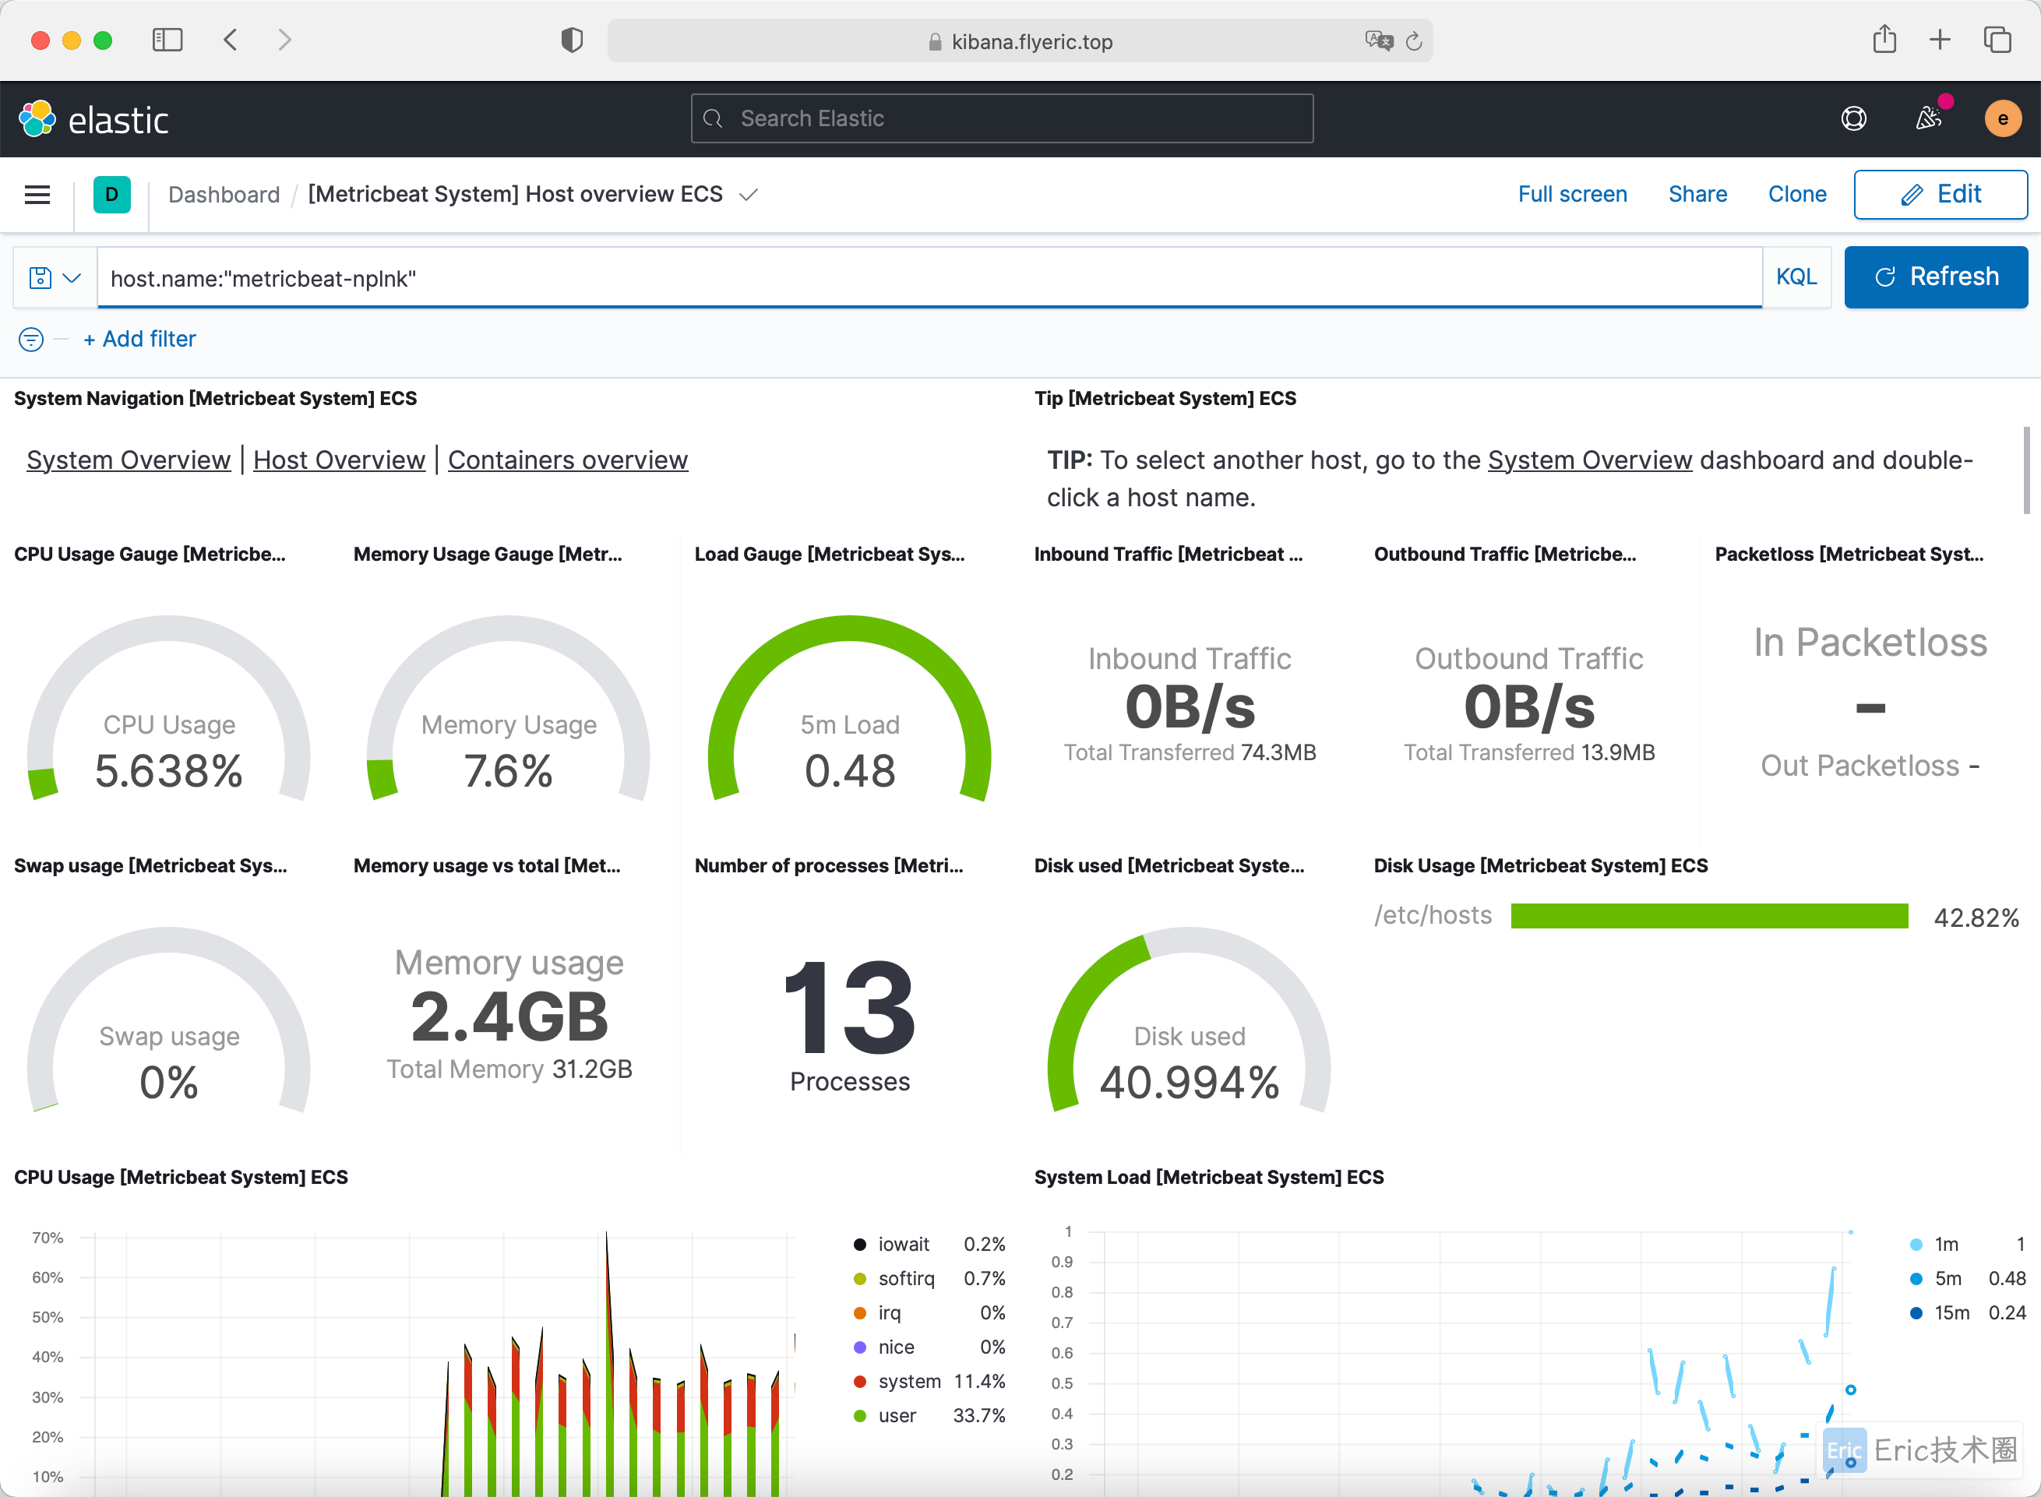Toggle 15m series in load legend
This screenshot has height=1497, width=2041.
click(x=1951, y=1313)
